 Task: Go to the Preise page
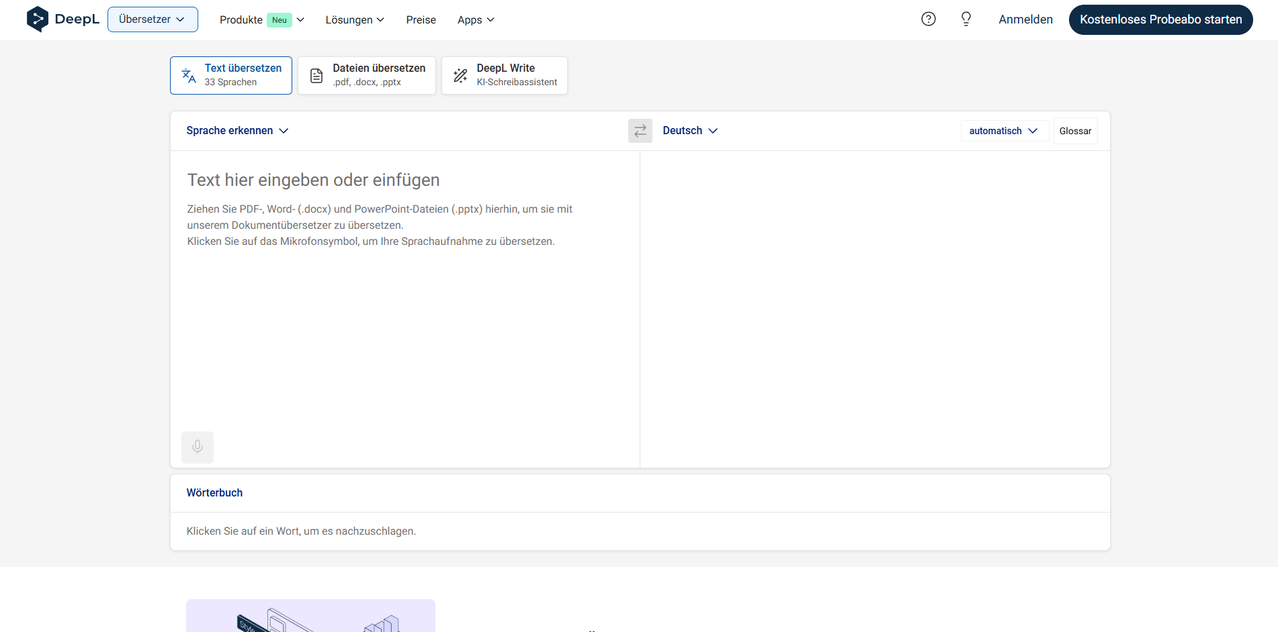coord(421,20)
